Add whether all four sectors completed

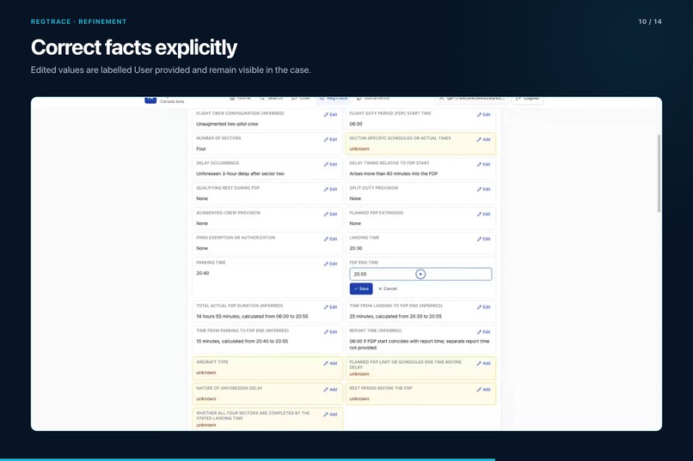click(330, 415)
